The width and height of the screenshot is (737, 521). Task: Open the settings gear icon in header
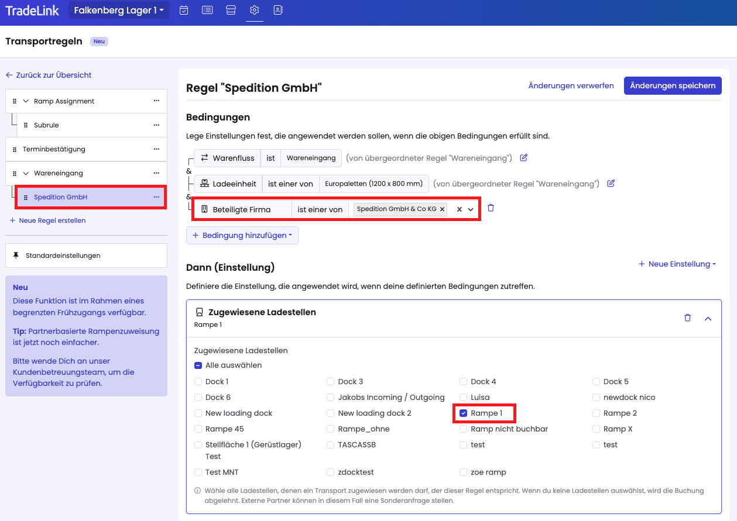254,10
